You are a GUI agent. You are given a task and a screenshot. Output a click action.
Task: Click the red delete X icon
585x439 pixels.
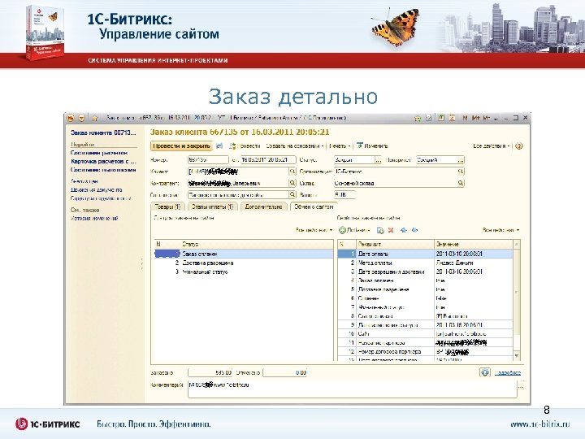pos(391,230)
